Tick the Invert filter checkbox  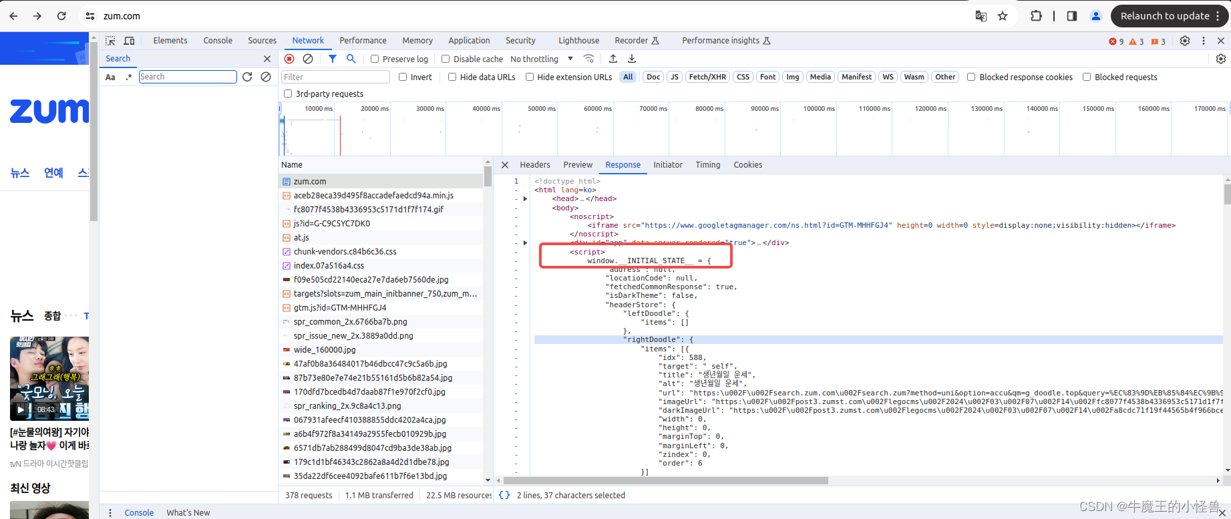[x=403, y=77]
